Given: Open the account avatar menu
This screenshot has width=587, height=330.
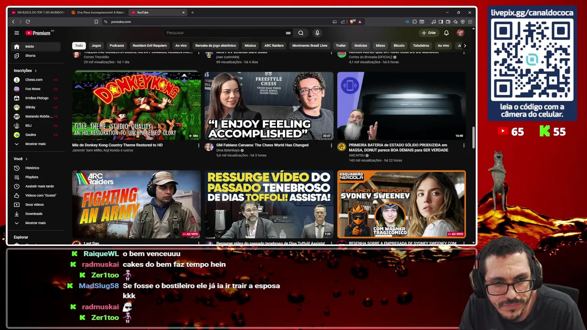Looking at the screenshot, I should coord(460,33).
